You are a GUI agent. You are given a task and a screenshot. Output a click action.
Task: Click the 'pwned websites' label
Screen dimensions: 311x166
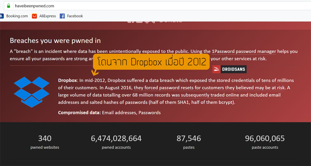click(45, 147)
